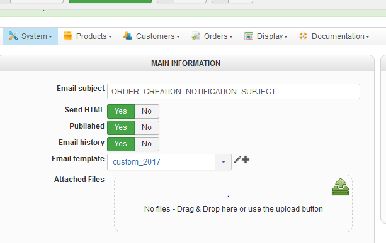Click the Email subject label
Image resolution: width=386 pixels, height=243 pixels.
tap(81, 89)
